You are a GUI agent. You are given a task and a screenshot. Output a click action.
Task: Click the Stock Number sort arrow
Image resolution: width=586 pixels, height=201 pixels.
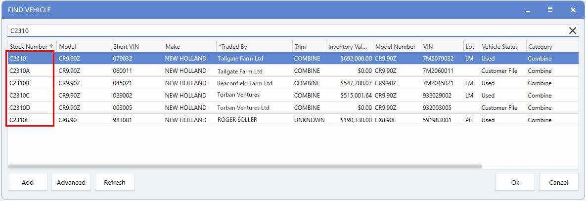click(x=51, y=46)
